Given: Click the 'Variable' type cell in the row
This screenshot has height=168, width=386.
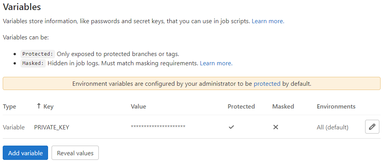Looking at the screenshot, I should point(14,127).
